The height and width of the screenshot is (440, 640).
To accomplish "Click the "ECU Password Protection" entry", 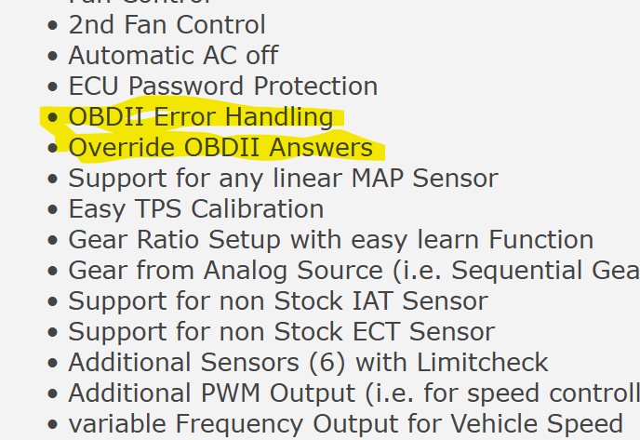I will tap(223, 87).
